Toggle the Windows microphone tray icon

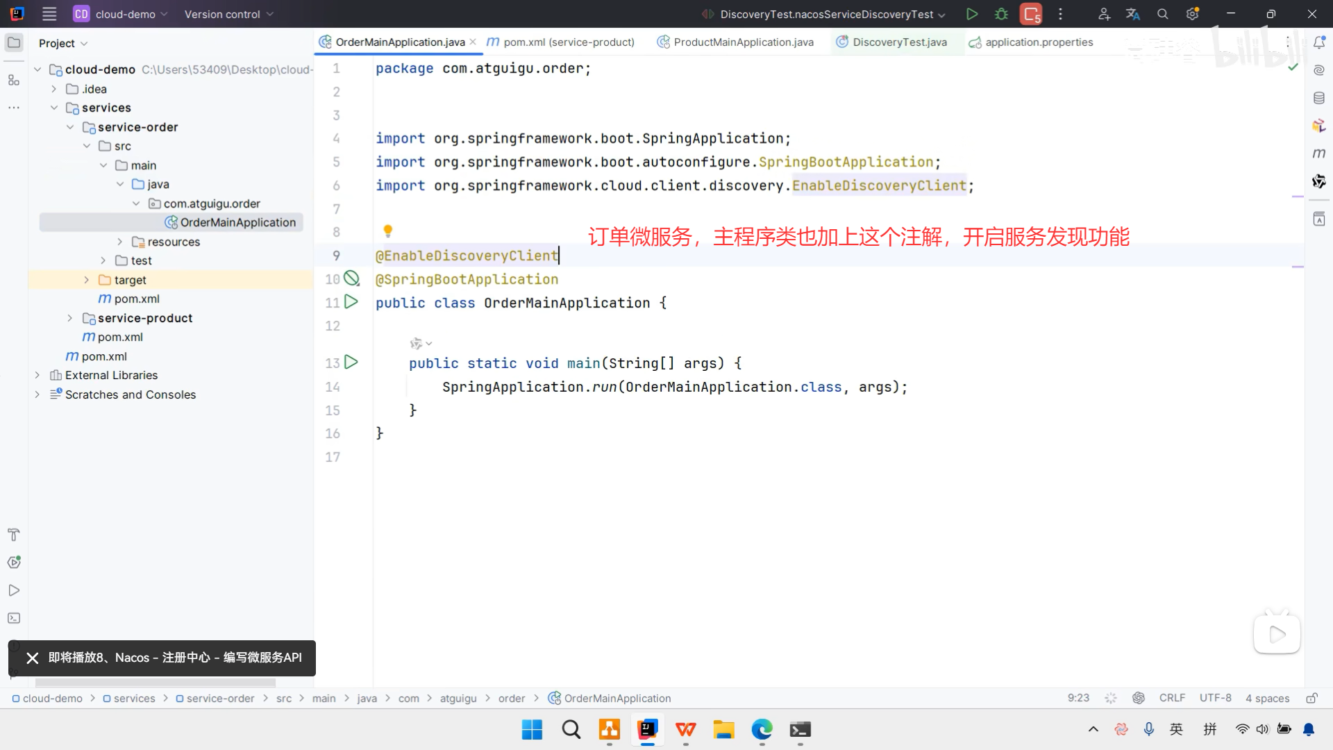(1149, 729)
